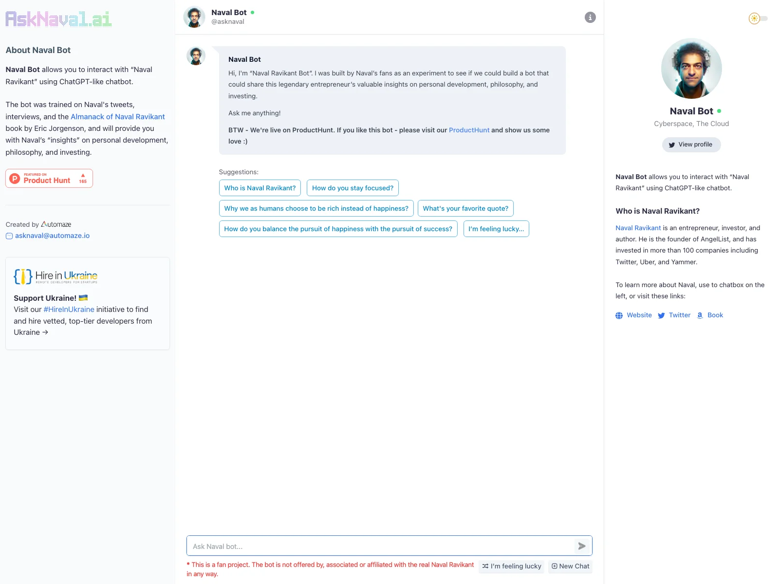Click the Hire in Ukraine logo
This screenshot has width=779, height=584.
pyautogui.click(x=56, y=276)
